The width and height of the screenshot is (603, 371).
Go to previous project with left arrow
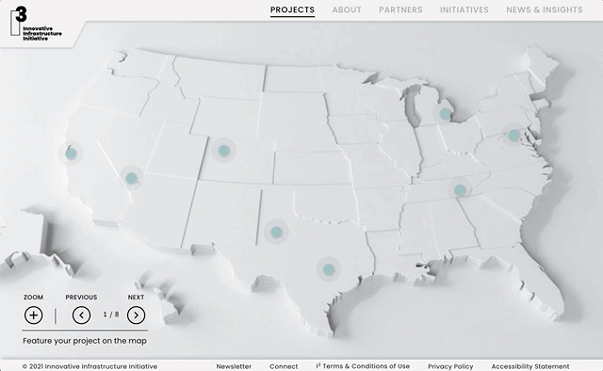82,315
